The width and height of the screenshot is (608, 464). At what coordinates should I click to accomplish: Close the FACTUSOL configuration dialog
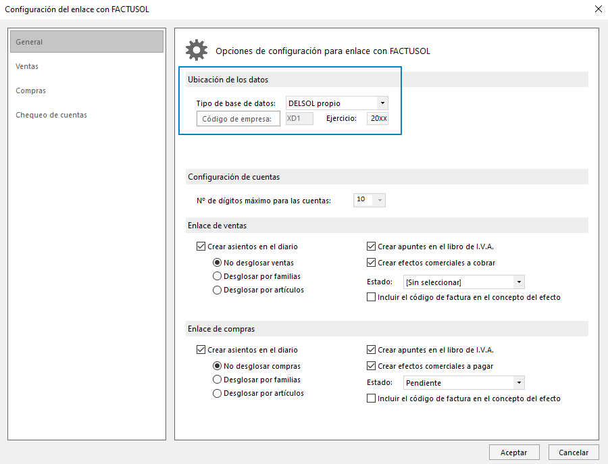pyautogui.click(x=599, y=9)
